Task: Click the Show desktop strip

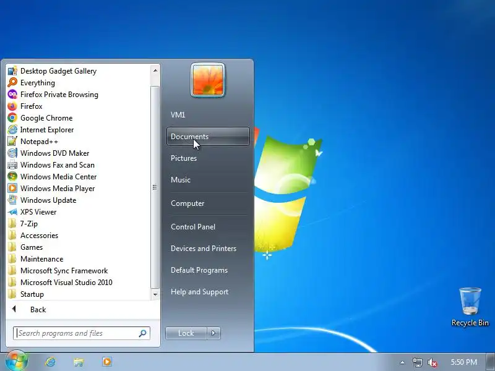Action: 491,362
